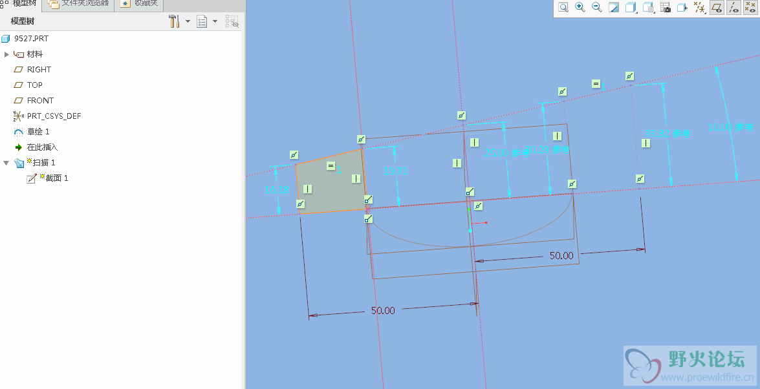Click the sketch view orientation icon

point(682,7)
